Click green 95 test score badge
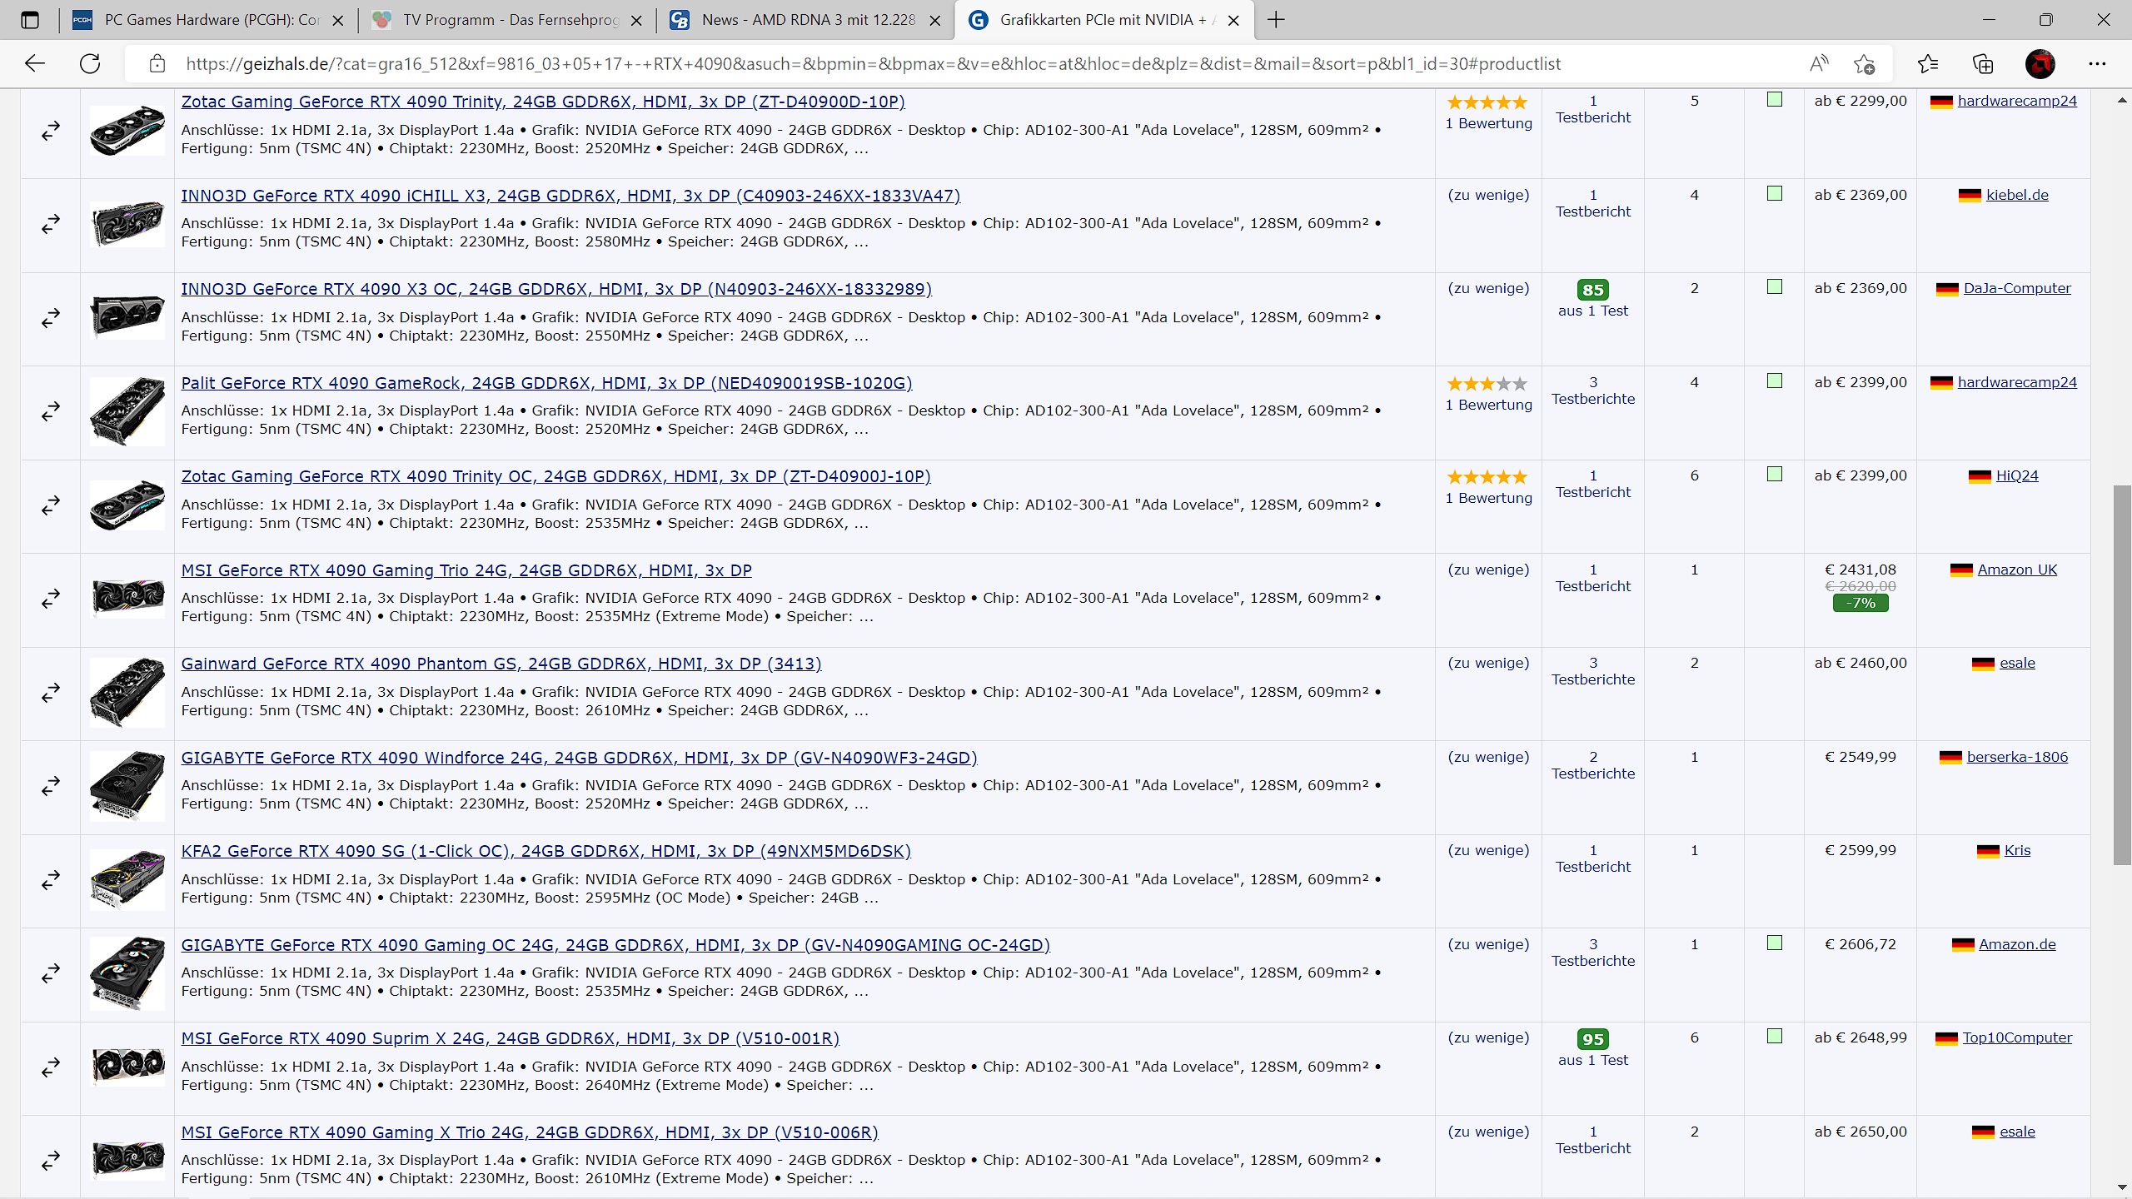The height and width of the screenshot is (1199, 2132). coord(1592,1039)
